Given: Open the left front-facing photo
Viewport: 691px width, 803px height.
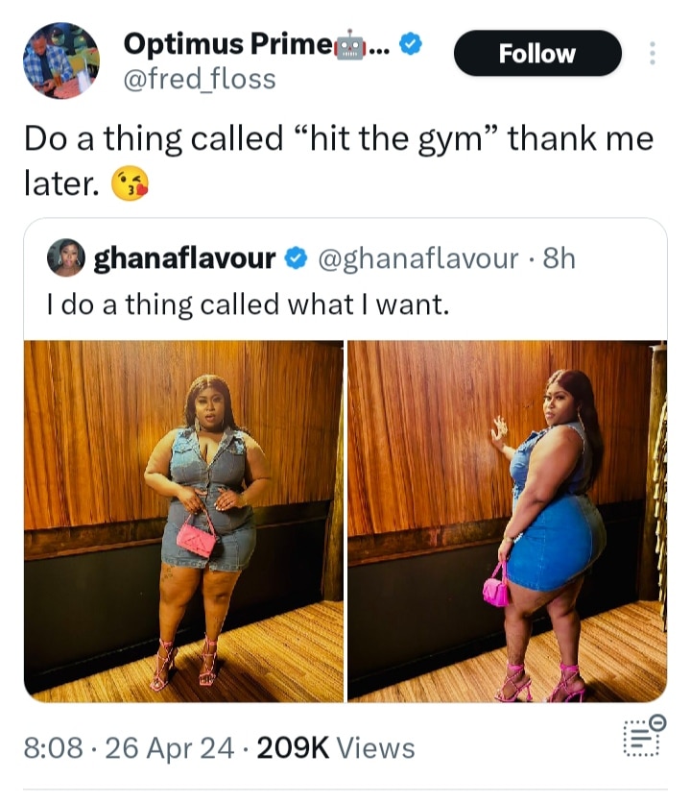Looking at the screenshot, I should 183,521.
